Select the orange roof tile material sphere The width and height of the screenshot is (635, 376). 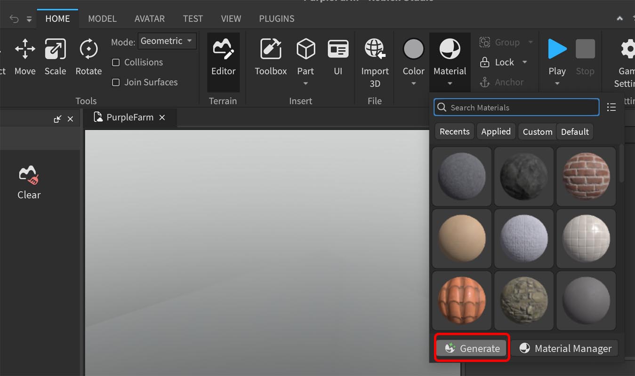462,300
